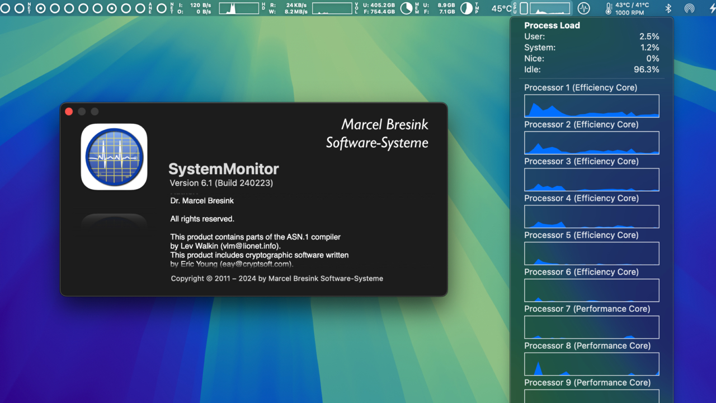Image resolution: width=716 pixels, height=403 pixels.
Task: Click the Process Load heading
Action: [x=552, y=25]
